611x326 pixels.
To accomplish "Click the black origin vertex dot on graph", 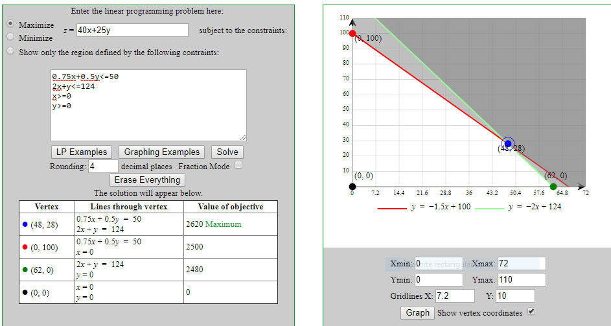I will point(352,187).
